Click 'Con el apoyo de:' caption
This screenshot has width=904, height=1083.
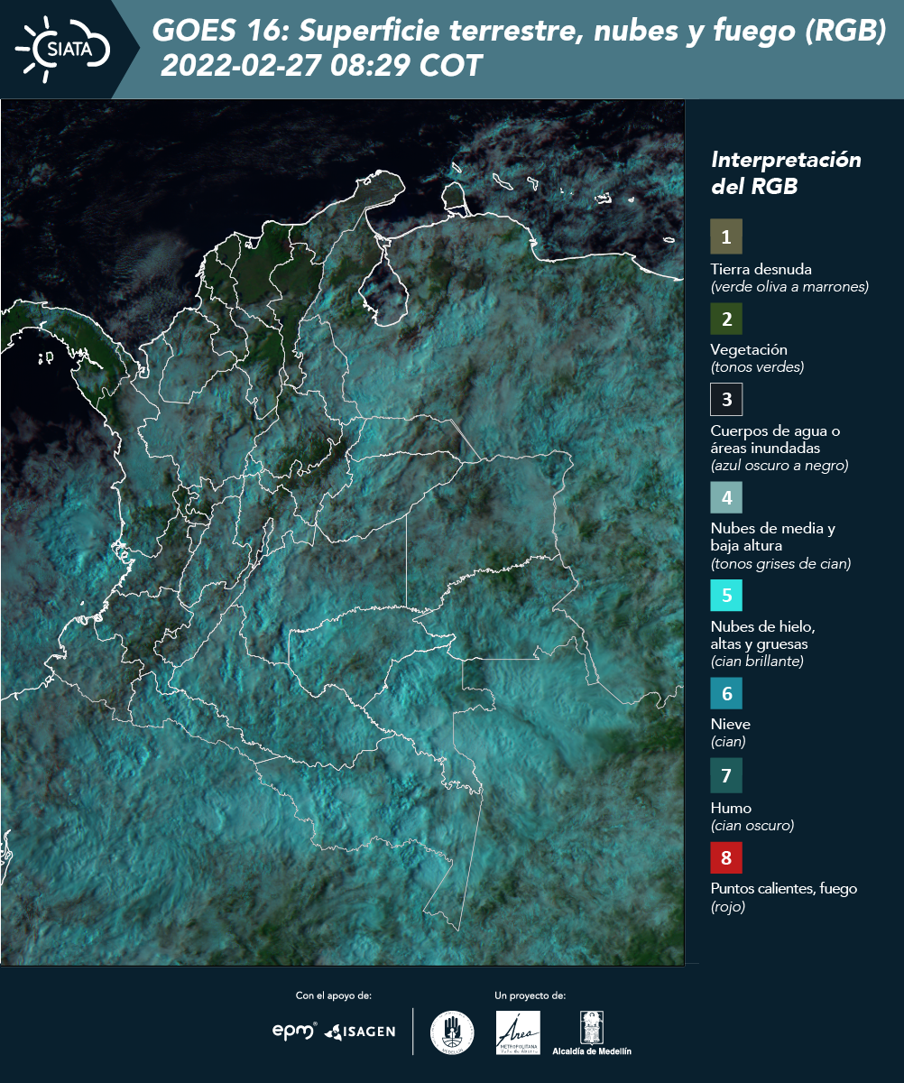point(334,995)
